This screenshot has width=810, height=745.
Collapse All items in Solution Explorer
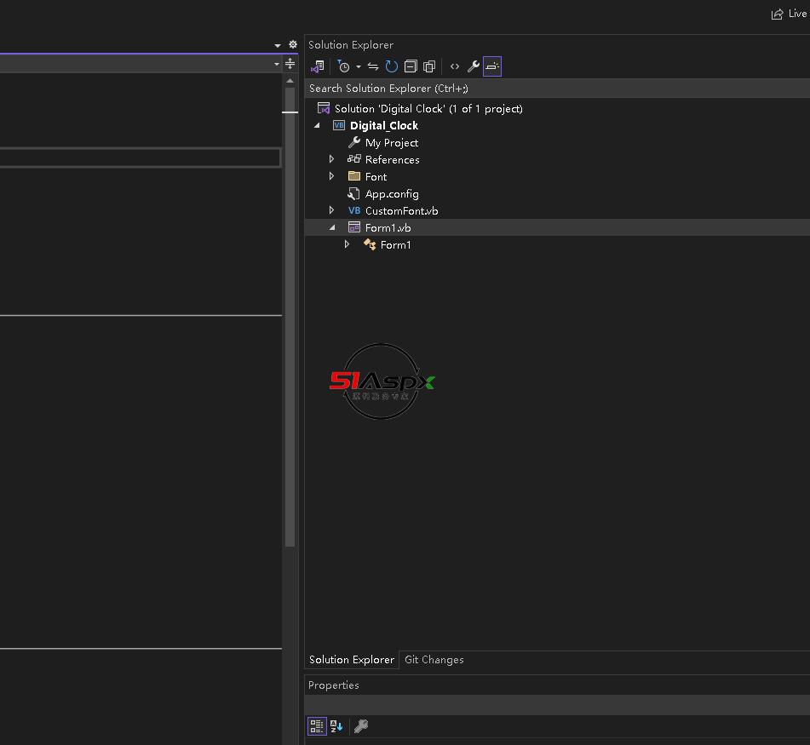411,66
